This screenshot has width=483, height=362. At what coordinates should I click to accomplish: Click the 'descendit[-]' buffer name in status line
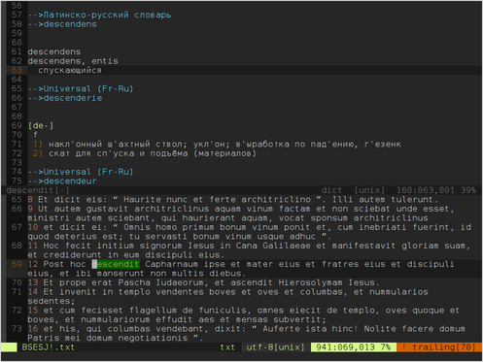(38, 190)
